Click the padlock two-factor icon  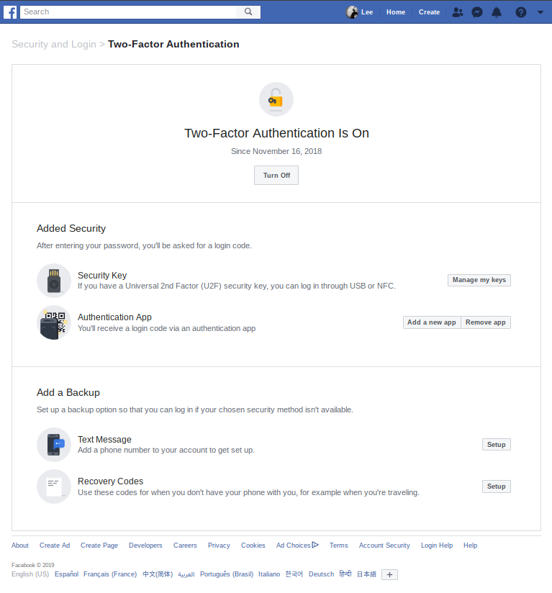tap(276, 99)
